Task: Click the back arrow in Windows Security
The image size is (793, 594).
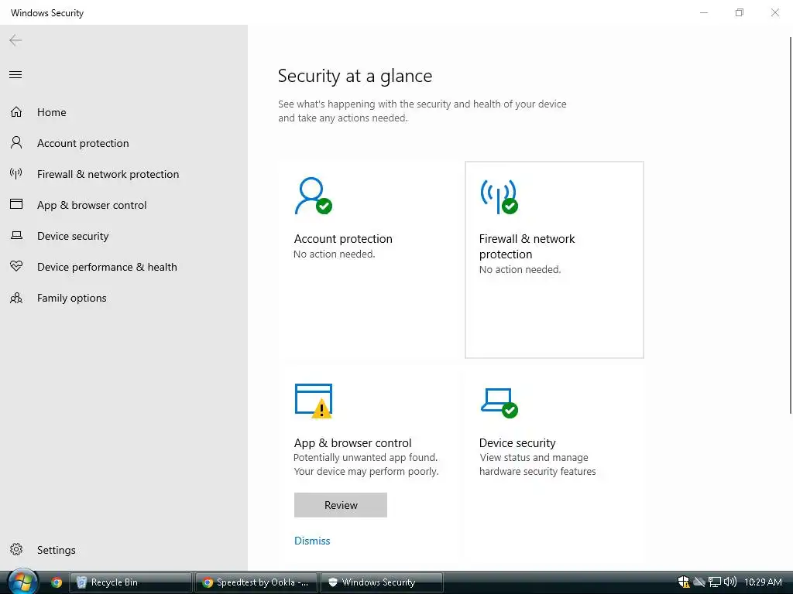Action: click(15, 40)
